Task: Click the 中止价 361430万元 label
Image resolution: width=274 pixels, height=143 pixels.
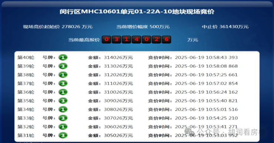Action: pos(225,27)
